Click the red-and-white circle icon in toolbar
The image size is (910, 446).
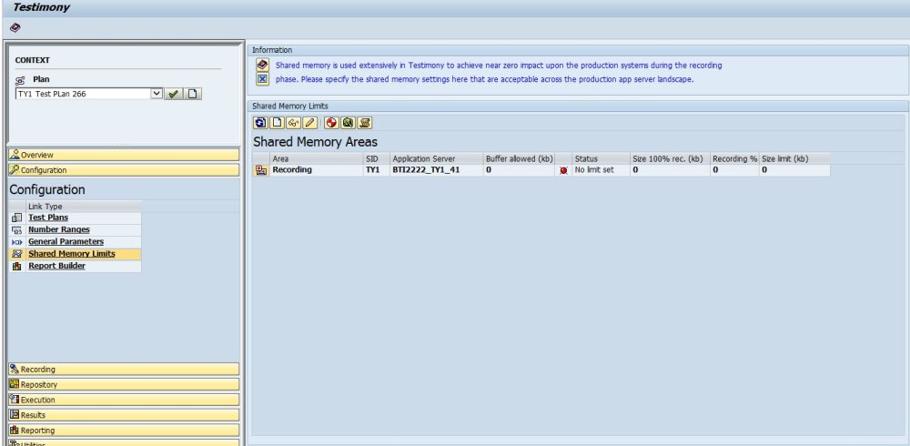(331, 123)
